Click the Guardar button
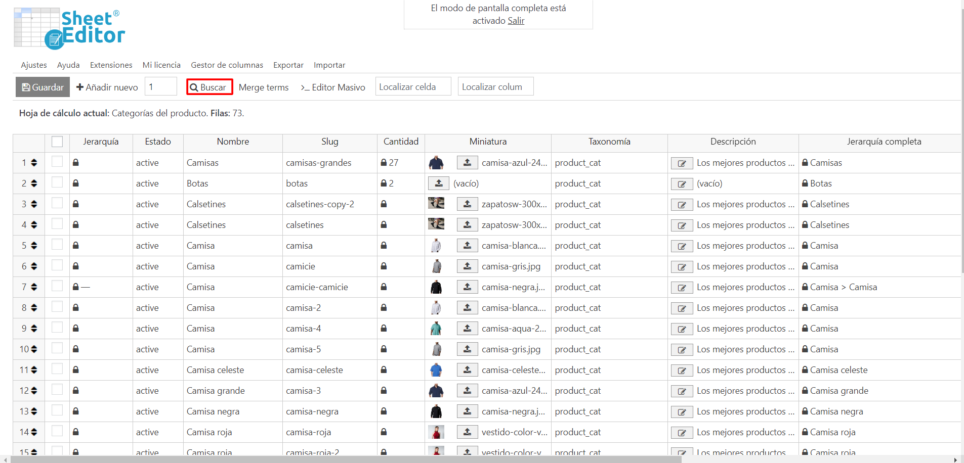 43,87
